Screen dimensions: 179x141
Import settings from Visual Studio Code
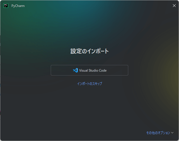click(x=89, y=70)
